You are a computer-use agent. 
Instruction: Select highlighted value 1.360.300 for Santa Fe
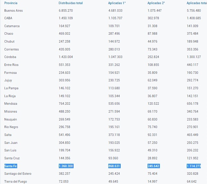[66, 166]
